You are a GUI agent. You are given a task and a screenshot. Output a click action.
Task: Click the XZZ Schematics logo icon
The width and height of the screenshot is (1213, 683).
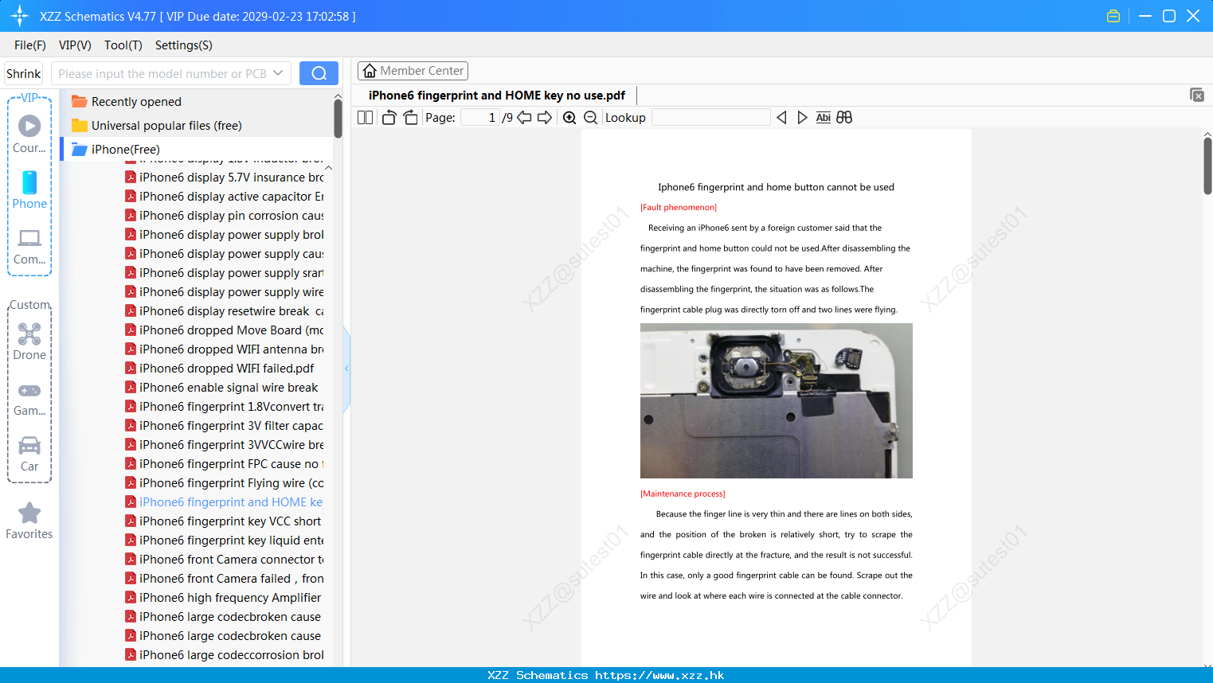[20, 16]
